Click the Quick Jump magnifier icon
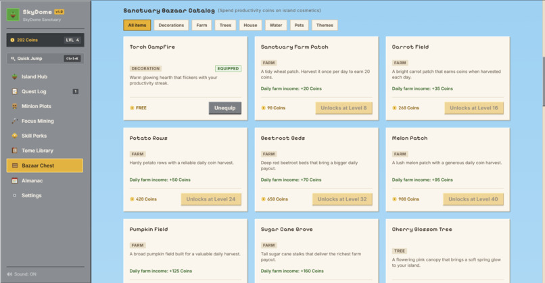The image size is (545, 283). 13,58
